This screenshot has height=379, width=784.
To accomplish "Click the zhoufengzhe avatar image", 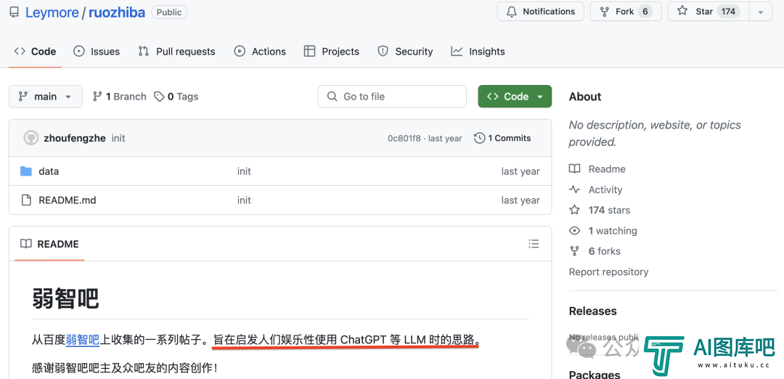I will (31, 139).
